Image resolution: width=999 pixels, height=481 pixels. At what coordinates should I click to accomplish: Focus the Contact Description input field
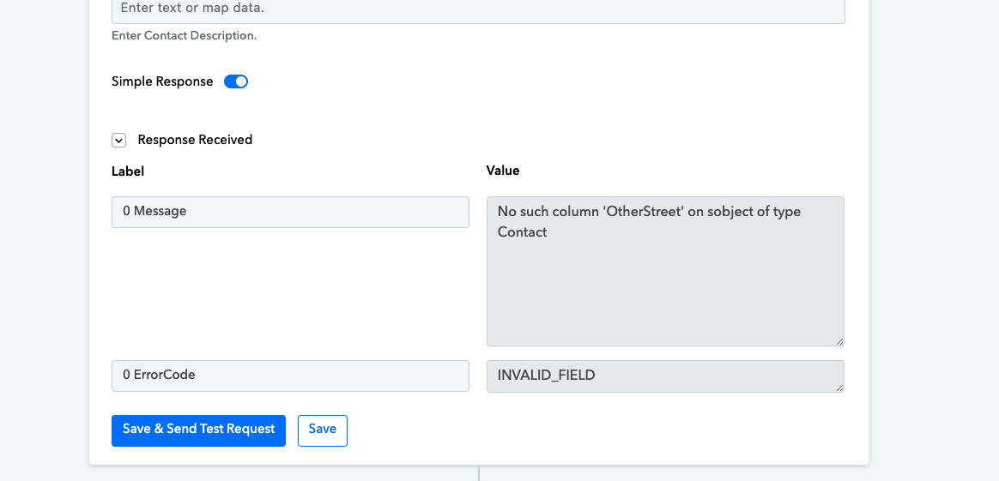(x=479, y=10)
